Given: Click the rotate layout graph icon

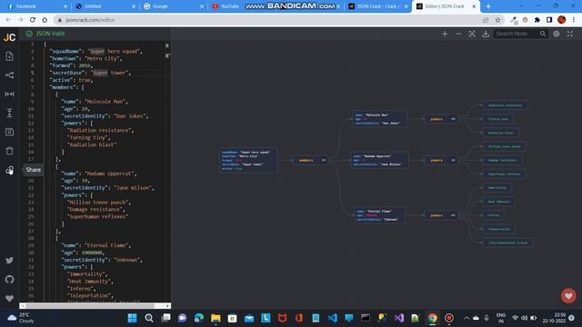Looking at the screenshot, I should point(10,75).
